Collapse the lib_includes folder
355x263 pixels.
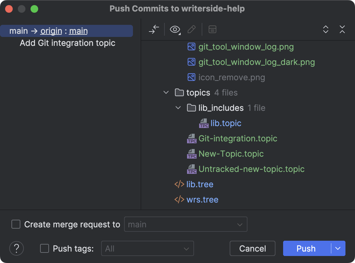pos(178,108)
